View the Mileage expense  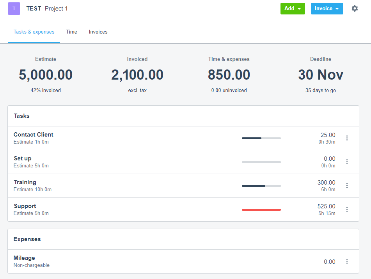point(24,258)
